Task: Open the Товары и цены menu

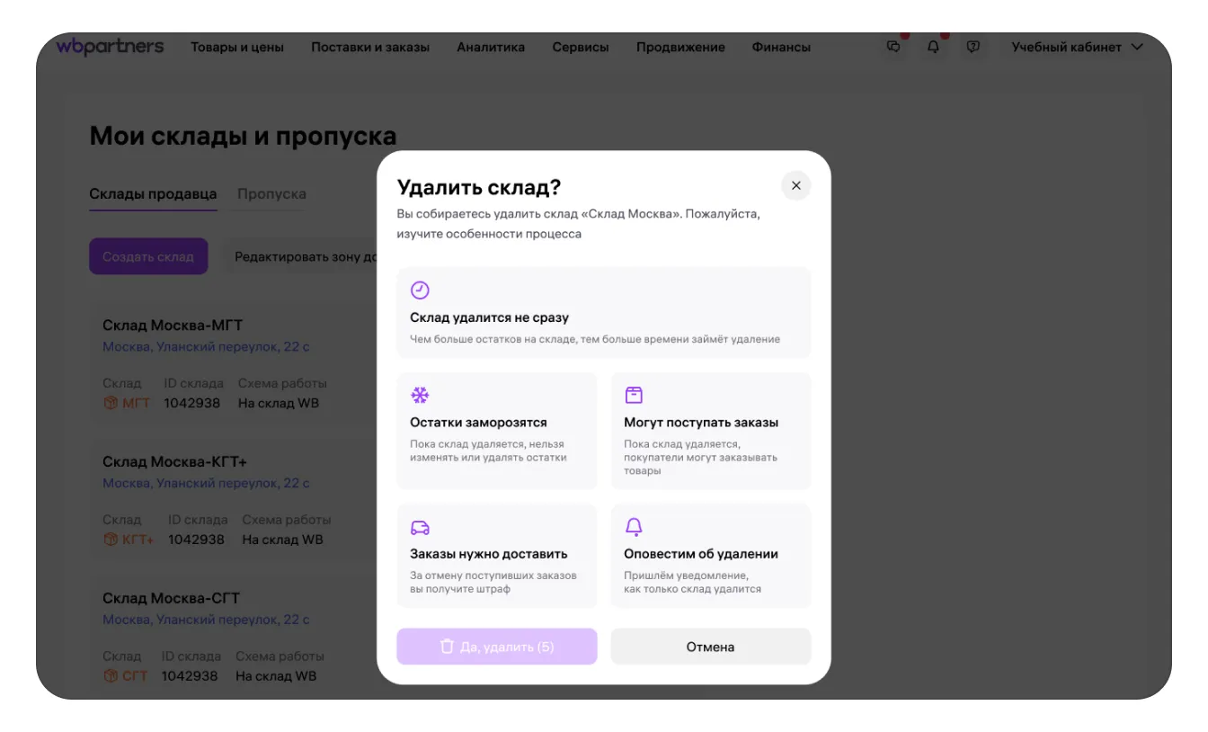Action: pos(237,47)
